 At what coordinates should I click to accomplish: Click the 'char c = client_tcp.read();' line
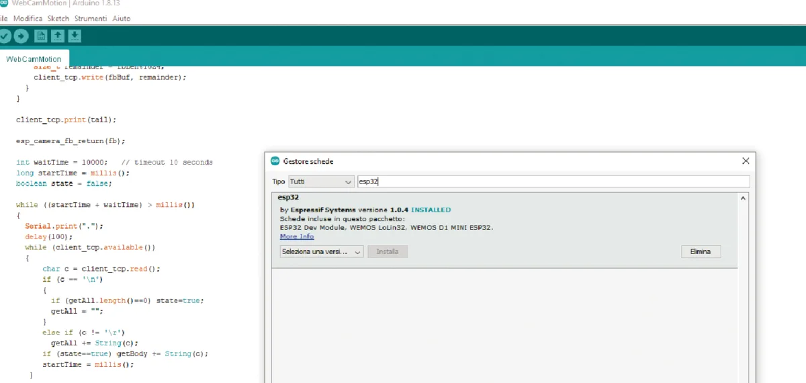point(101,269)
